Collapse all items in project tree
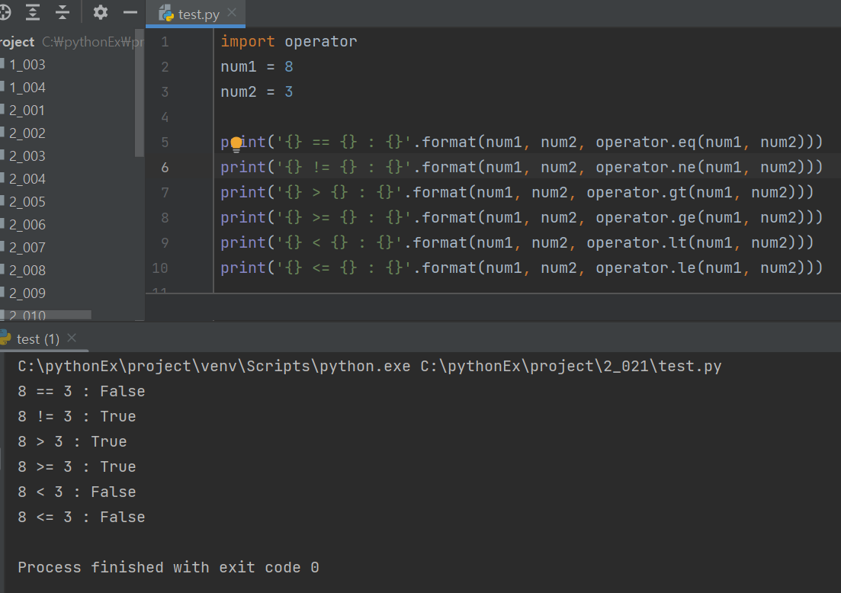Screen dimensions: 841x593 tap(63, 11)
